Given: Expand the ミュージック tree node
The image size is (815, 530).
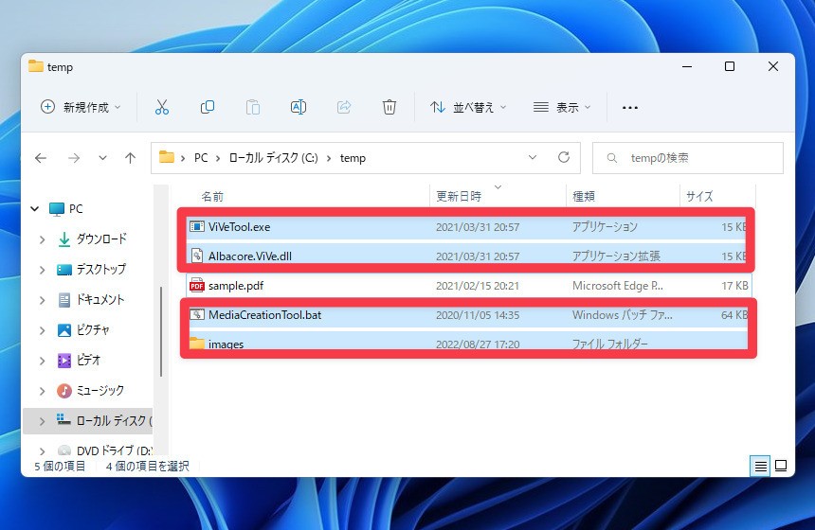Looking at the screenshot, I should [42, 391].
